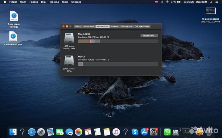Screen dimensions: 222x138
Task: Open Disk Utility in the Dock
Action: click(176, 132)
